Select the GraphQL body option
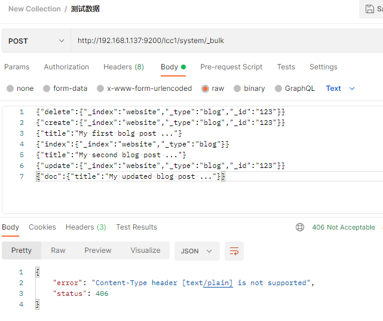 pyautogui.click(x=278, y=88)
